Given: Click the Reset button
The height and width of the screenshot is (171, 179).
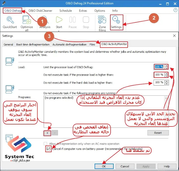Looking at the screenshot, I should tap(158, 133).
